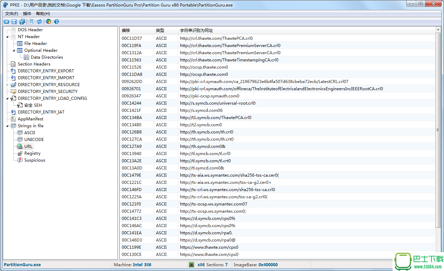Select the http://t2.symcb.com0 row
444x271 pixels.
(x=278, y=125)
